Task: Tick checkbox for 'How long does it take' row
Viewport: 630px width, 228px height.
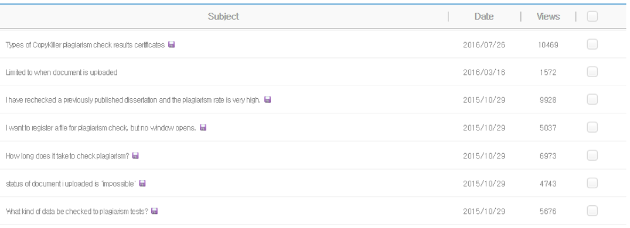Action: coord(592,155)
